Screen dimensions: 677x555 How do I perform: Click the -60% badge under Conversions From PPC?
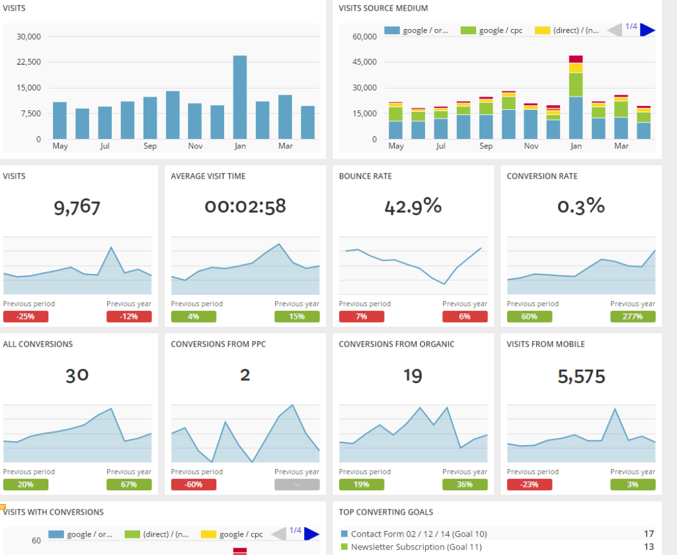click(194, 485)
